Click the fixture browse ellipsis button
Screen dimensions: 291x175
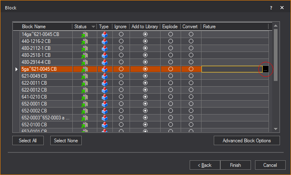click(x=266, y=70)
